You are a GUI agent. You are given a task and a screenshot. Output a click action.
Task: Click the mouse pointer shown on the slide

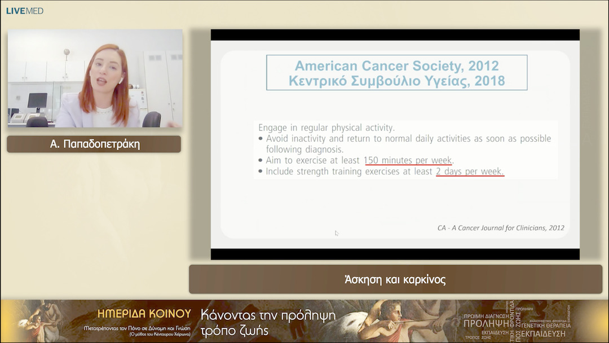click(x=337, y=233)
